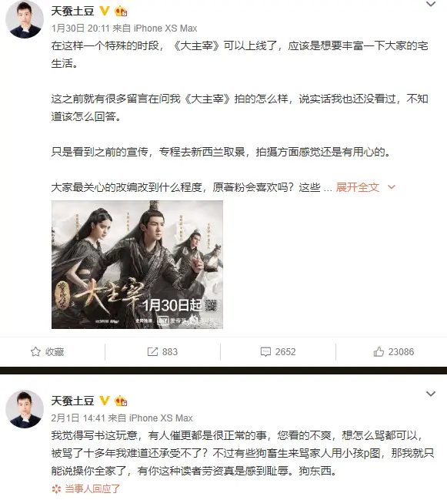Click the gold V verification badge on first post
Image resolution: width=447 pixels, height=500 pixels.
click(x=105, y=11)
